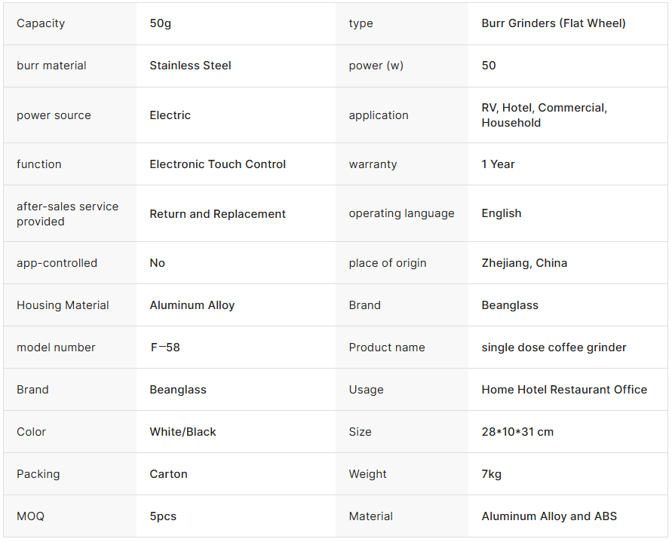Select the Electric power source value
This screenshot has height=542, width=672.
170,115
